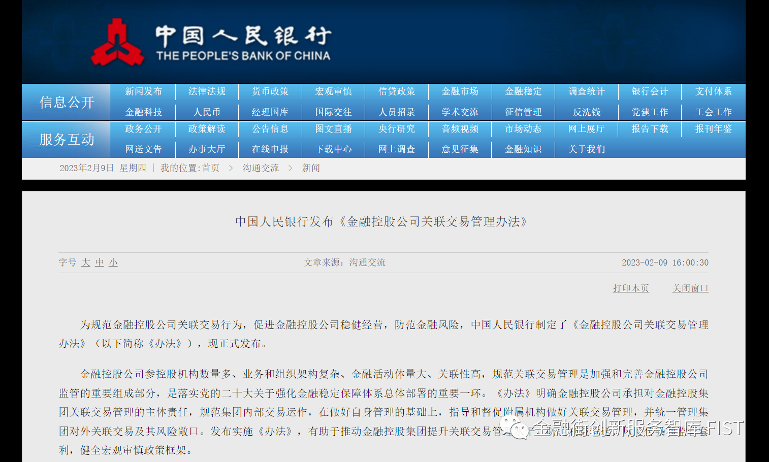Viewport: 769px width, 462px height.
Task: Select 人员招录 menu item
Action: pyautogui.click(x=397, y=112)
